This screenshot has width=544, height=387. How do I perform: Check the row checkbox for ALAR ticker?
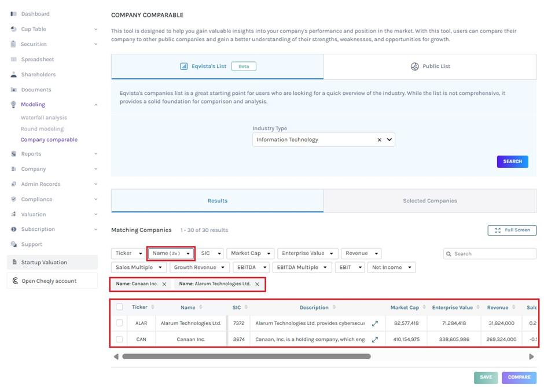[x=119, y=323]
